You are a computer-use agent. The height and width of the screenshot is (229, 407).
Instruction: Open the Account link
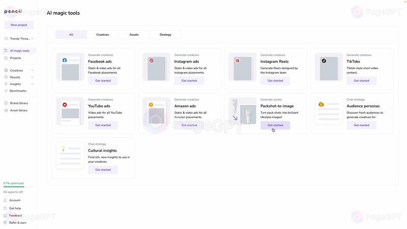pyautogui.click(x=15, y=200)
